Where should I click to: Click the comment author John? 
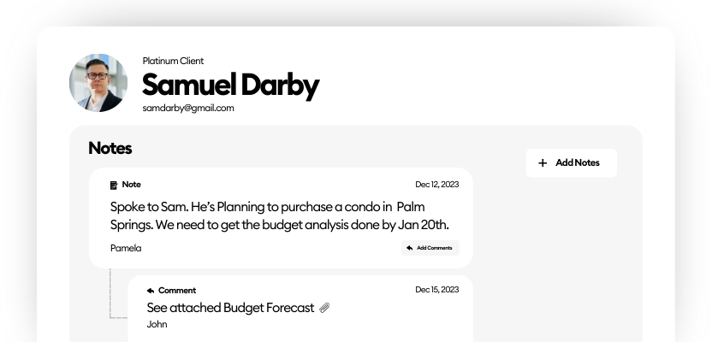click(x=157, y=324)
